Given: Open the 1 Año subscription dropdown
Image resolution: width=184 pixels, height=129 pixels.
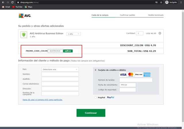Looking at the screenshot, I should (74, 34).
